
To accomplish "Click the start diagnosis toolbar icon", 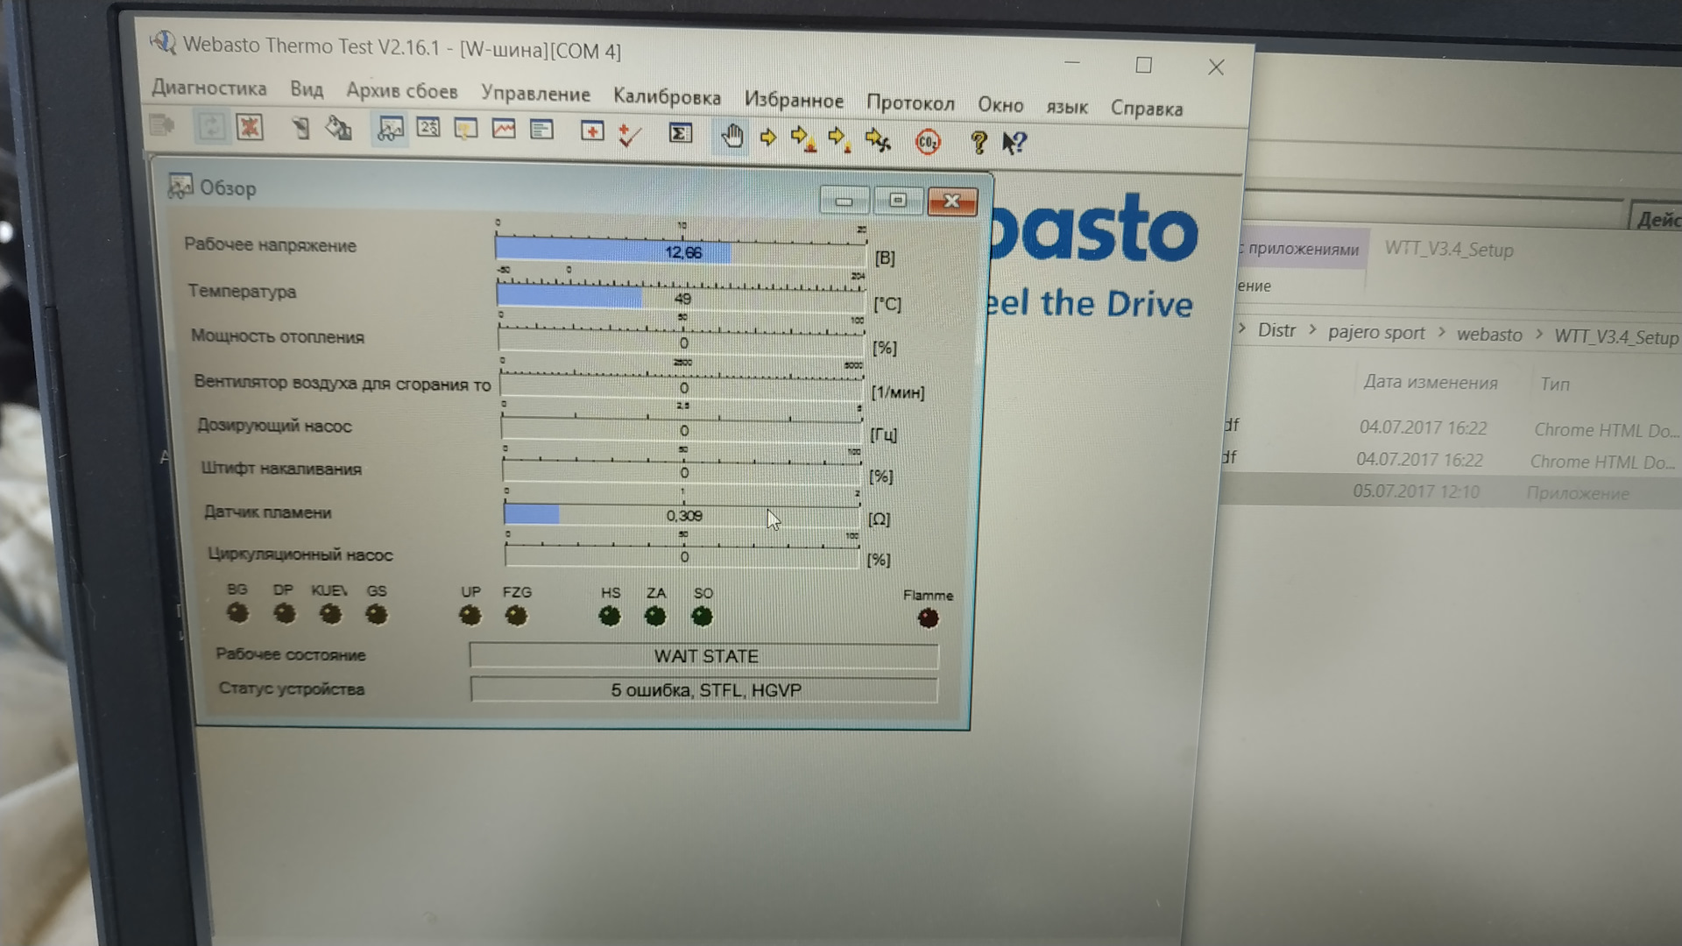I will (162, 125).
